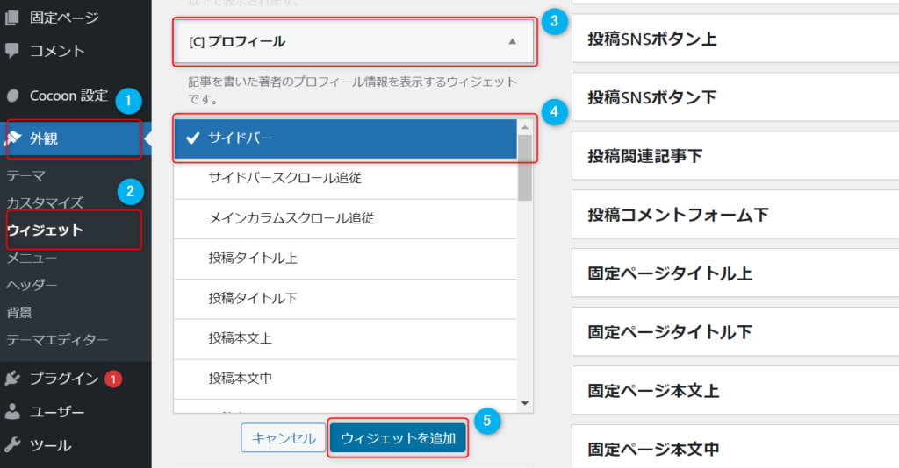The height and width of the screenshot is (468, 899).
Task: Click the プラグイン update badge showing 1
Action: click(x=113, y=379)
